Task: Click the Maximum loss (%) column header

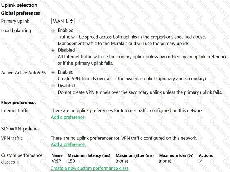Action: coord(176,155)
